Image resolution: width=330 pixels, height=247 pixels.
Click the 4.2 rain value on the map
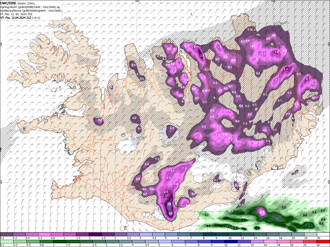[235, 228]
